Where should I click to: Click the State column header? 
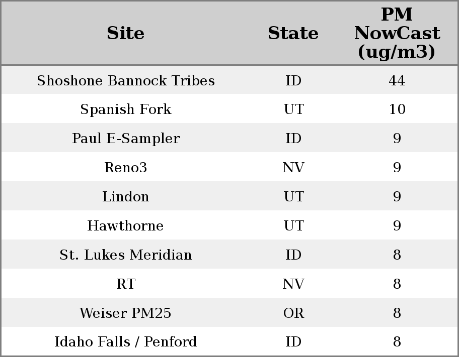click(293, 33)
